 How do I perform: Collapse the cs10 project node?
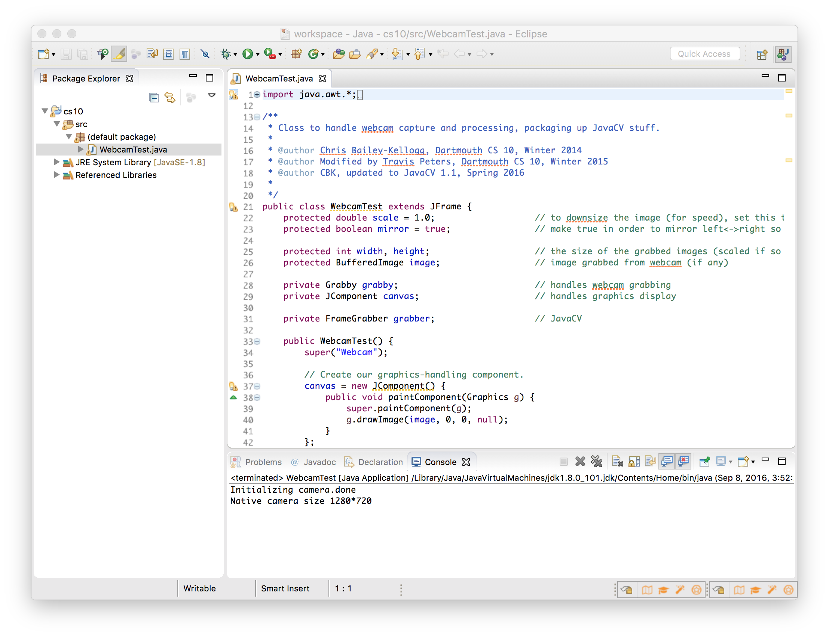pyautogui.click(x=45, y=111)
